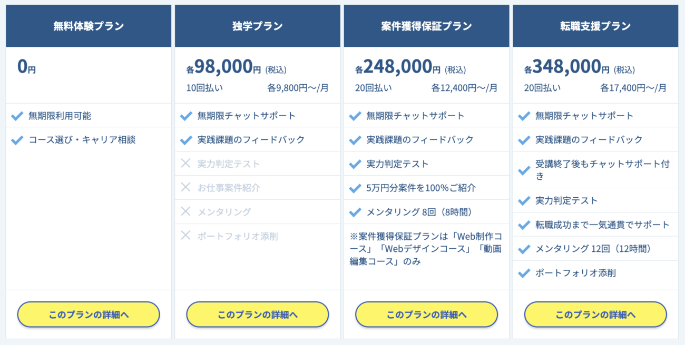Select the 独学プラン column header
The height and width of the screenshot is (345, 685).
[258, 26]
